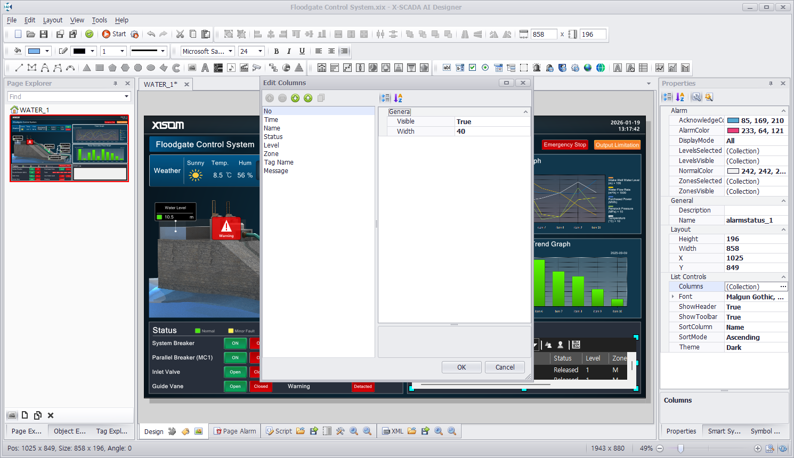Click OK in Edit Columns dialog
This screenshot has height=458, width=794.
pyautogui.click(x=461, y=367)
